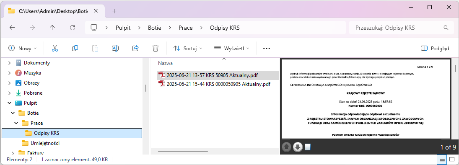The height and width of the screenshot is (165, 459).
Task: Click the Delete trash icon
Action: coord(156,48)
